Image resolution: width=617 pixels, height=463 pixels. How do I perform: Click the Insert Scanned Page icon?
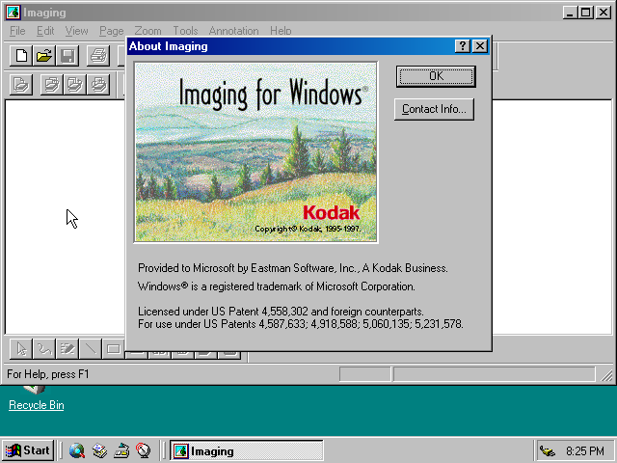(x=52, y=84)
